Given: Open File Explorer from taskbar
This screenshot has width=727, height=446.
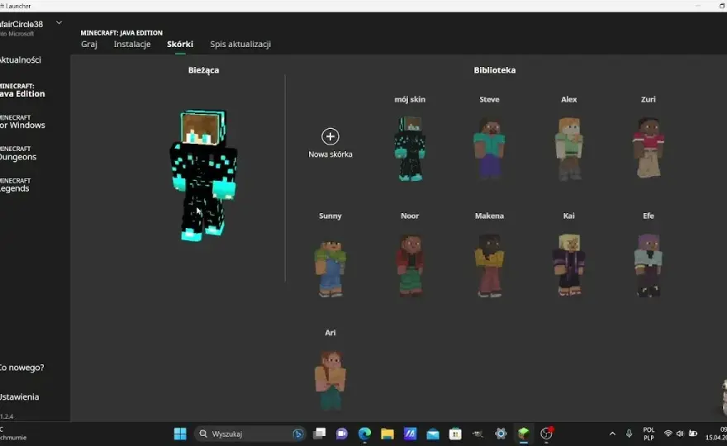Looking at the screenshot, I should pos(387,434).
